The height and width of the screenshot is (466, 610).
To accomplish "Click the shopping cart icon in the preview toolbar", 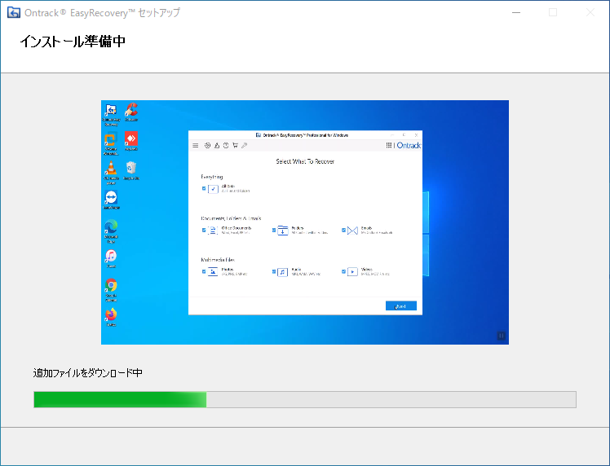I will coord(235,145).
